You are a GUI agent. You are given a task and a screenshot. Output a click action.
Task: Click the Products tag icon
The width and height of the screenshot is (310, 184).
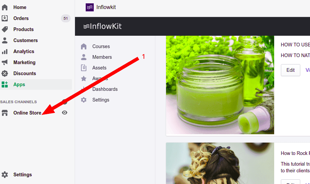pos(5,29)
